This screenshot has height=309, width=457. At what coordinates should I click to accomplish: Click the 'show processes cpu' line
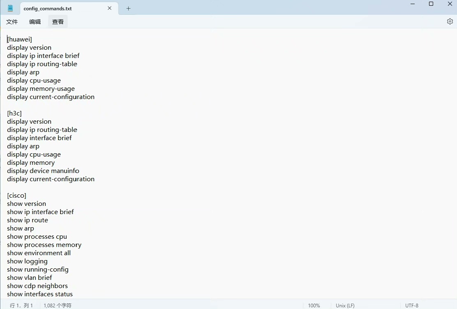(37, 237)
